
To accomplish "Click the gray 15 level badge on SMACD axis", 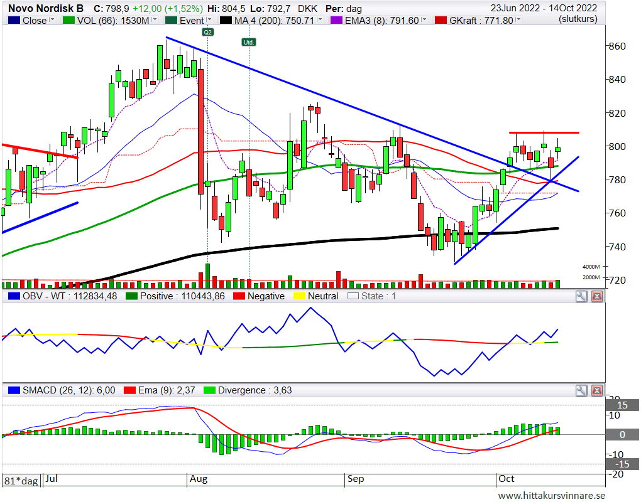I will 622,405.
